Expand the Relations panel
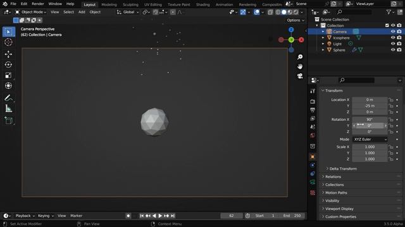Image resolution: width=405 pixels, height=227 pixels. click(333, 177)
